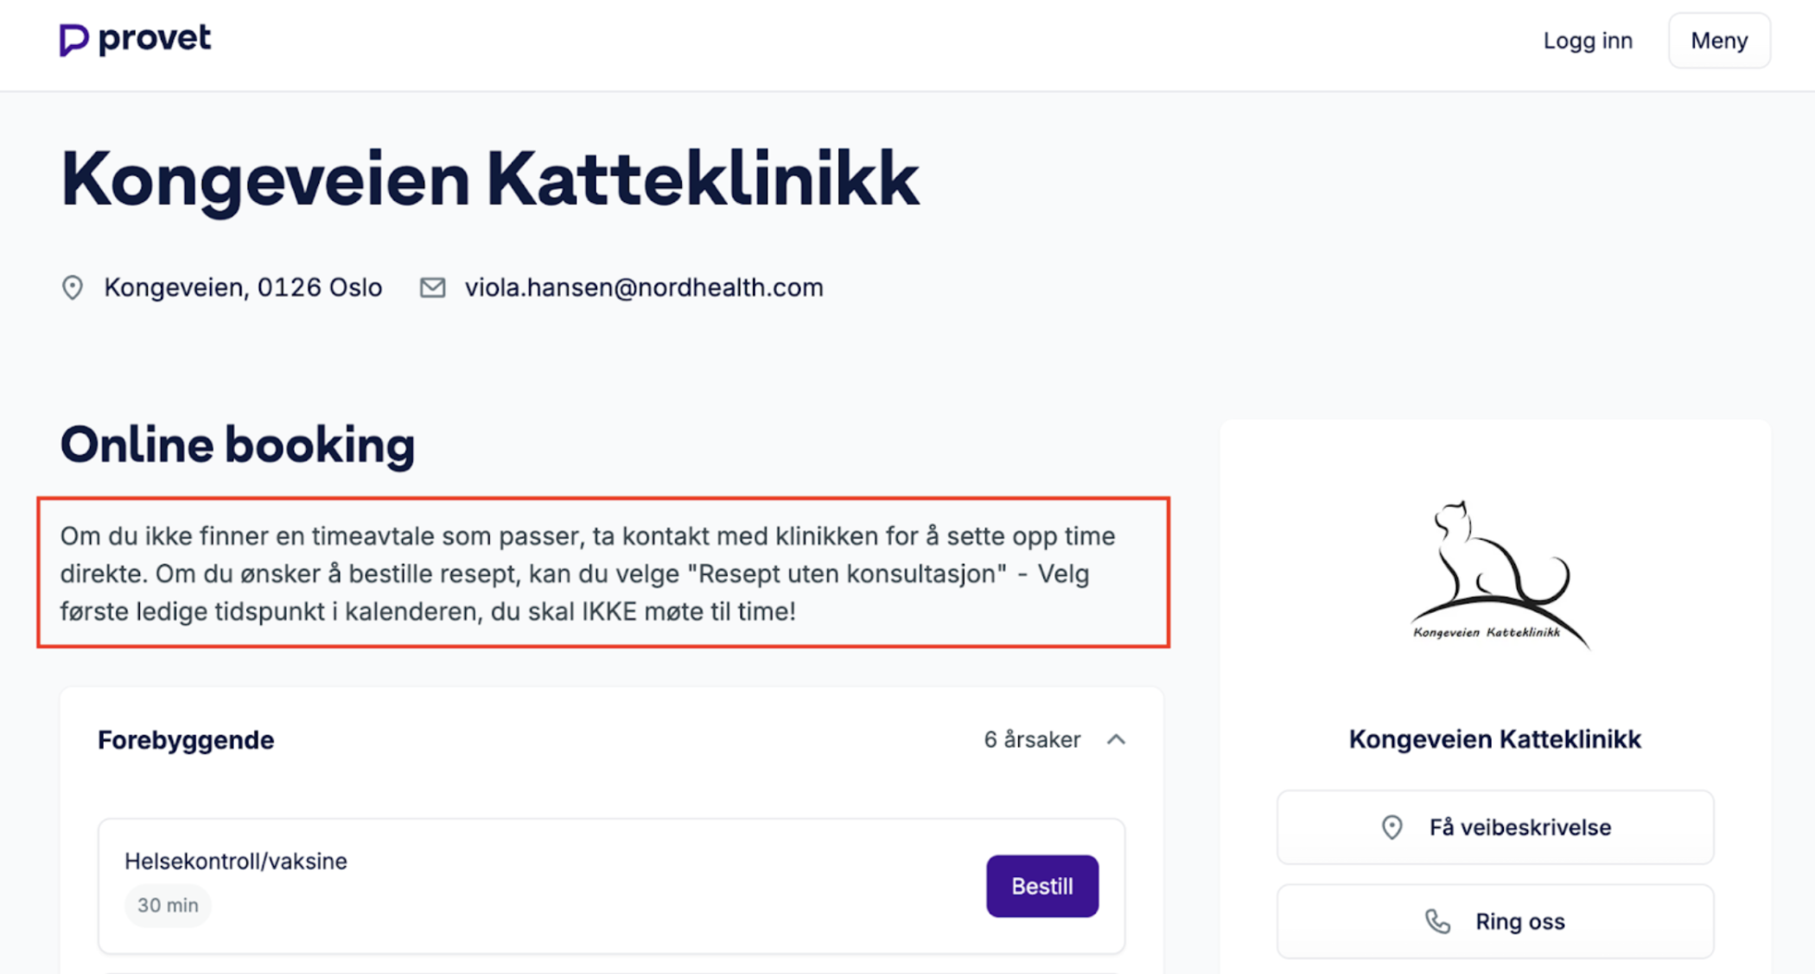Click the 30 min duration badge
The image size is (1815, 974).
[x=168, y=905]
